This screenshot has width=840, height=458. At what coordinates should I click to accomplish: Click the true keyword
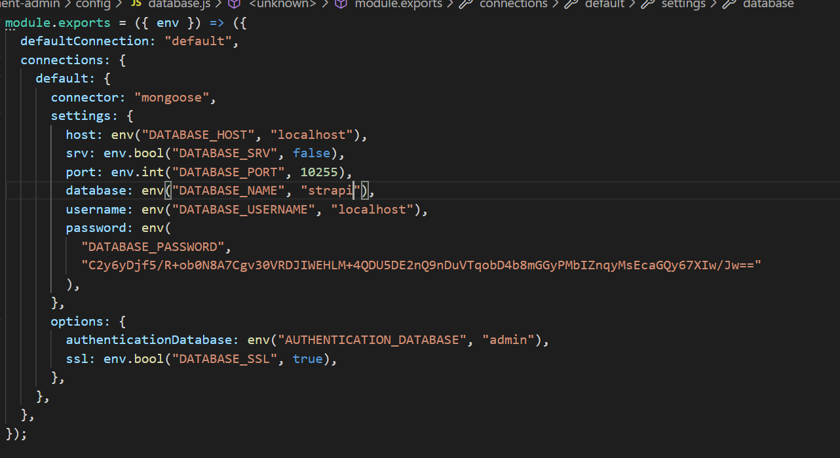(308, 359)
